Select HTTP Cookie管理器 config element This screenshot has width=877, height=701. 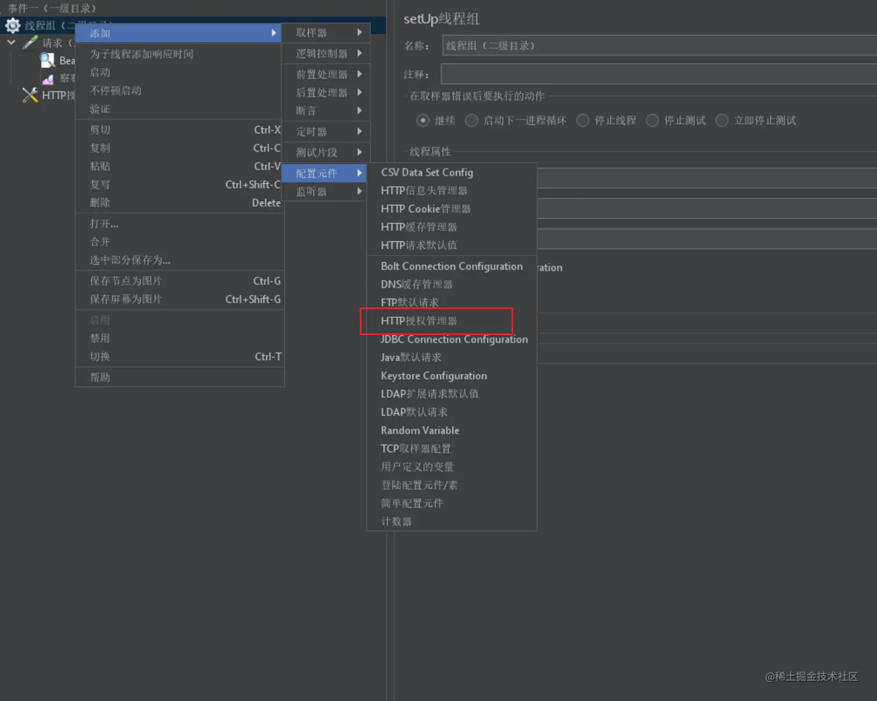tap(452, 209)
